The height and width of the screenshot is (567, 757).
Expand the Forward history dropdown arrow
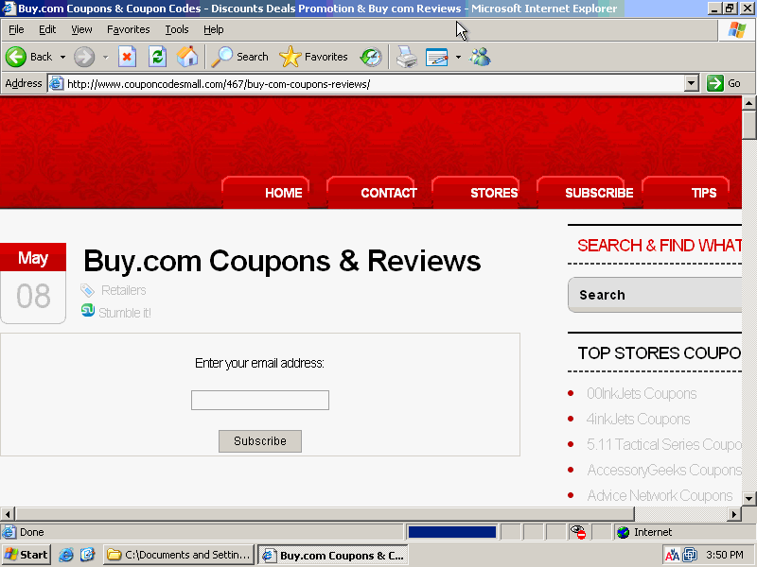click(105, 57)
